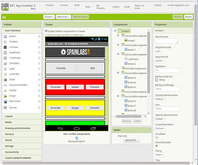198x165 pixels.
Task: Click the help icon next to DatePicker
Action: tap(39, 53)
